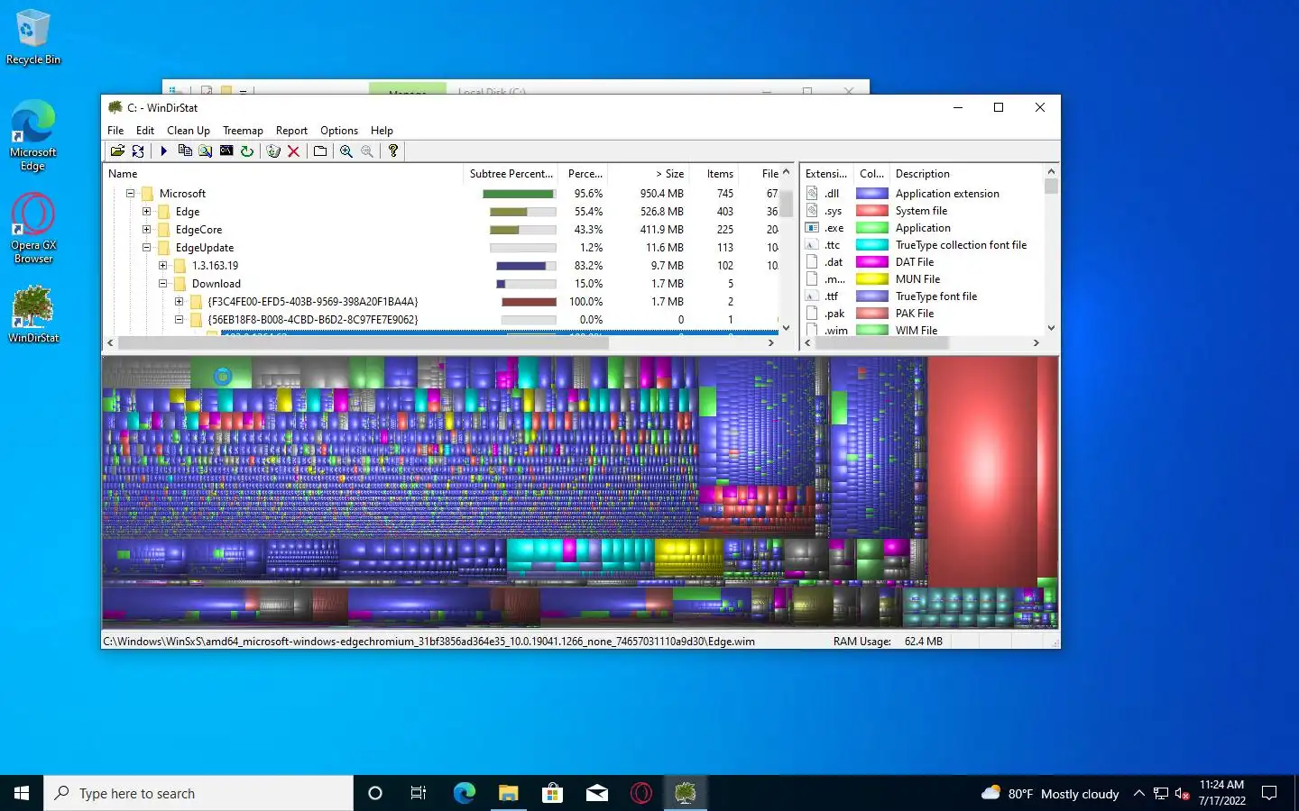Click the Opera GX taskbar icon
The image size is (1299, 811).
click(641, 793)
